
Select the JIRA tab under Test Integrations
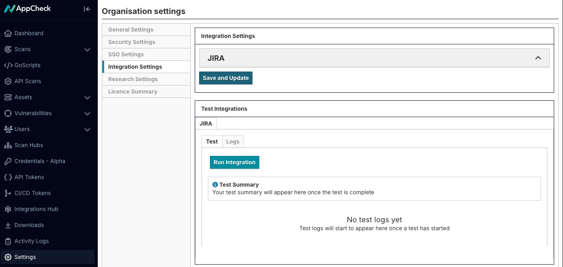pos(206,123)
